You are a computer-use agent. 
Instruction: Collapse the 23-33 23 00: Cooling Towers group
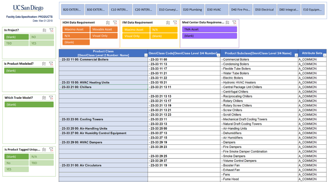point(61,119)
